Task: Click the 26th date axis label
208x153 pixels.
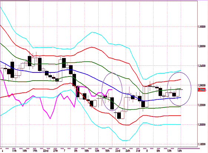Action: tap(128, 151)
